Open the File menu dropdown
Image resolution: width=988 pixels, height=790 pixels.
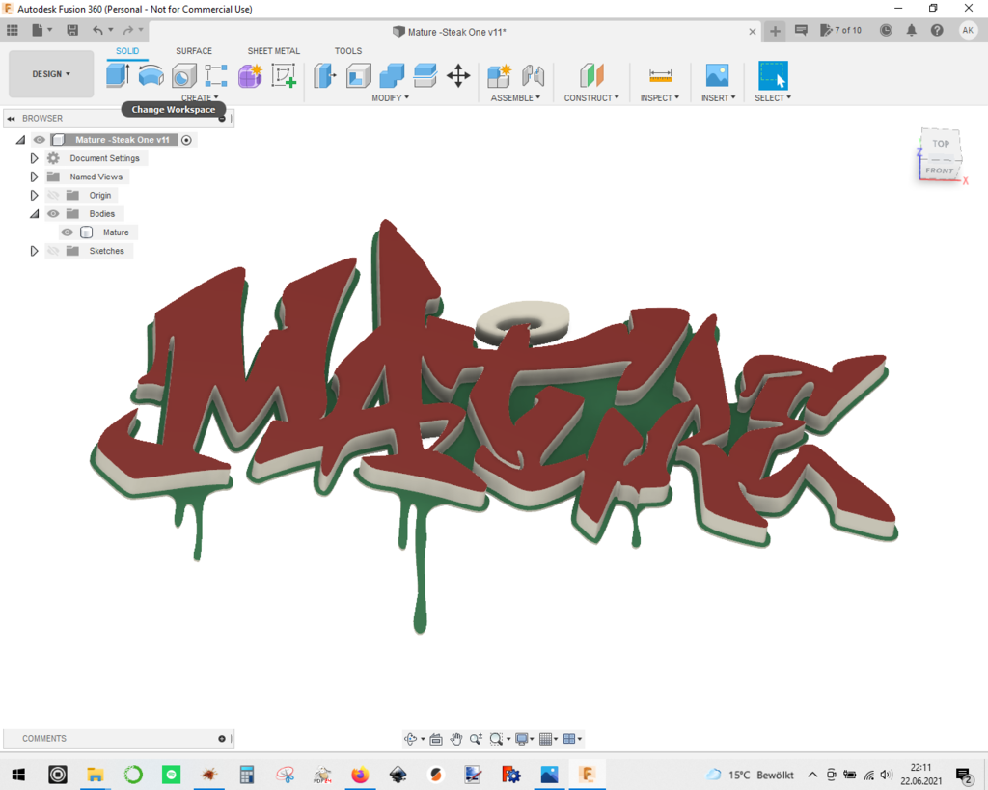[41, 30]
